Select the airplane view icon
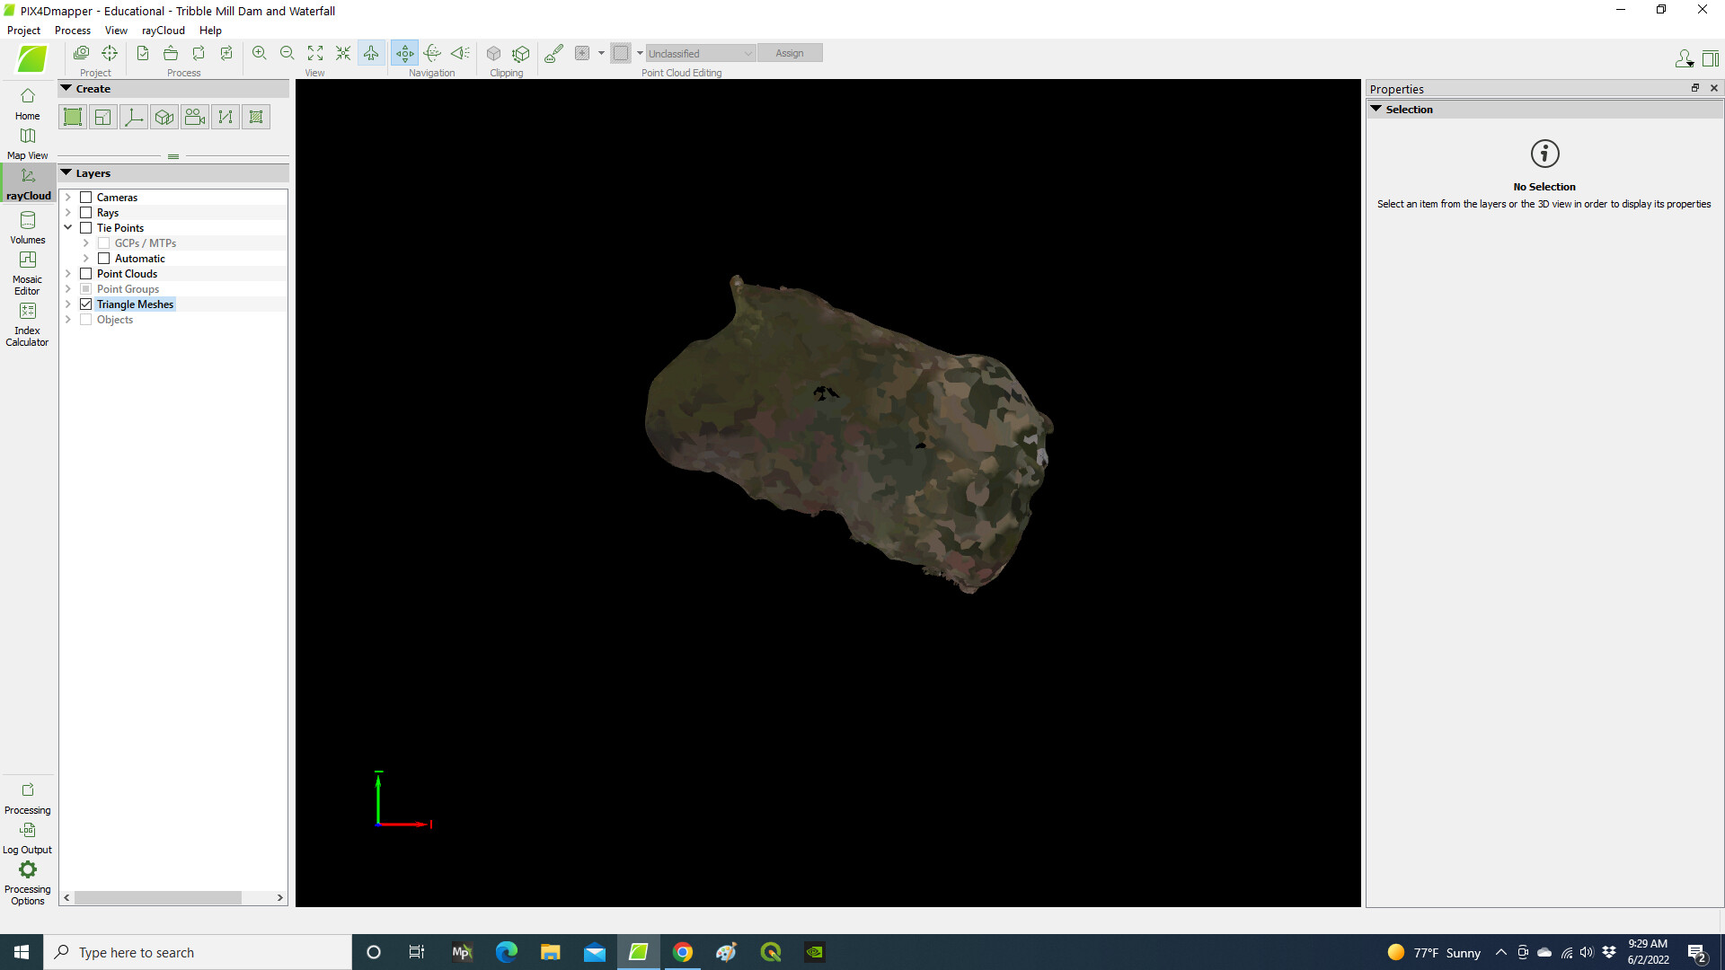The image size is (1725, 970). 371,53
